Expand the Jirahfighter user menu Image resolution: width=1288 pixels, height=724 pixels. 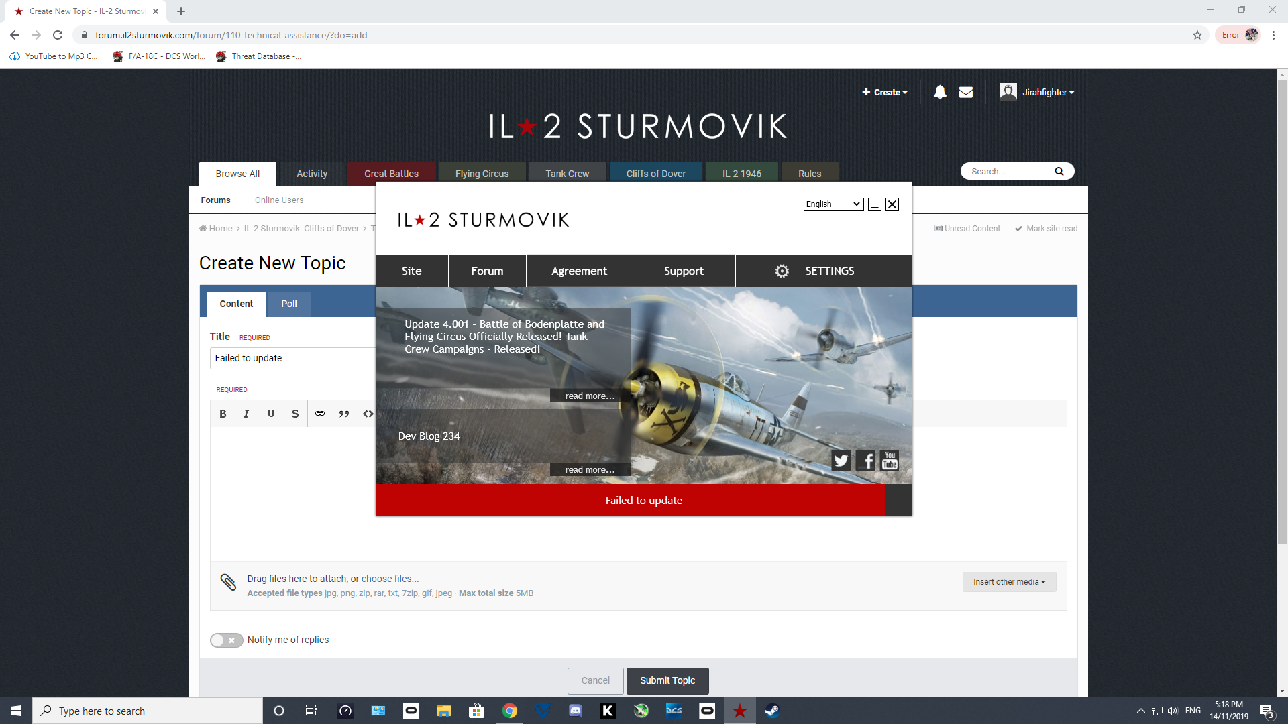point(1037,92)
